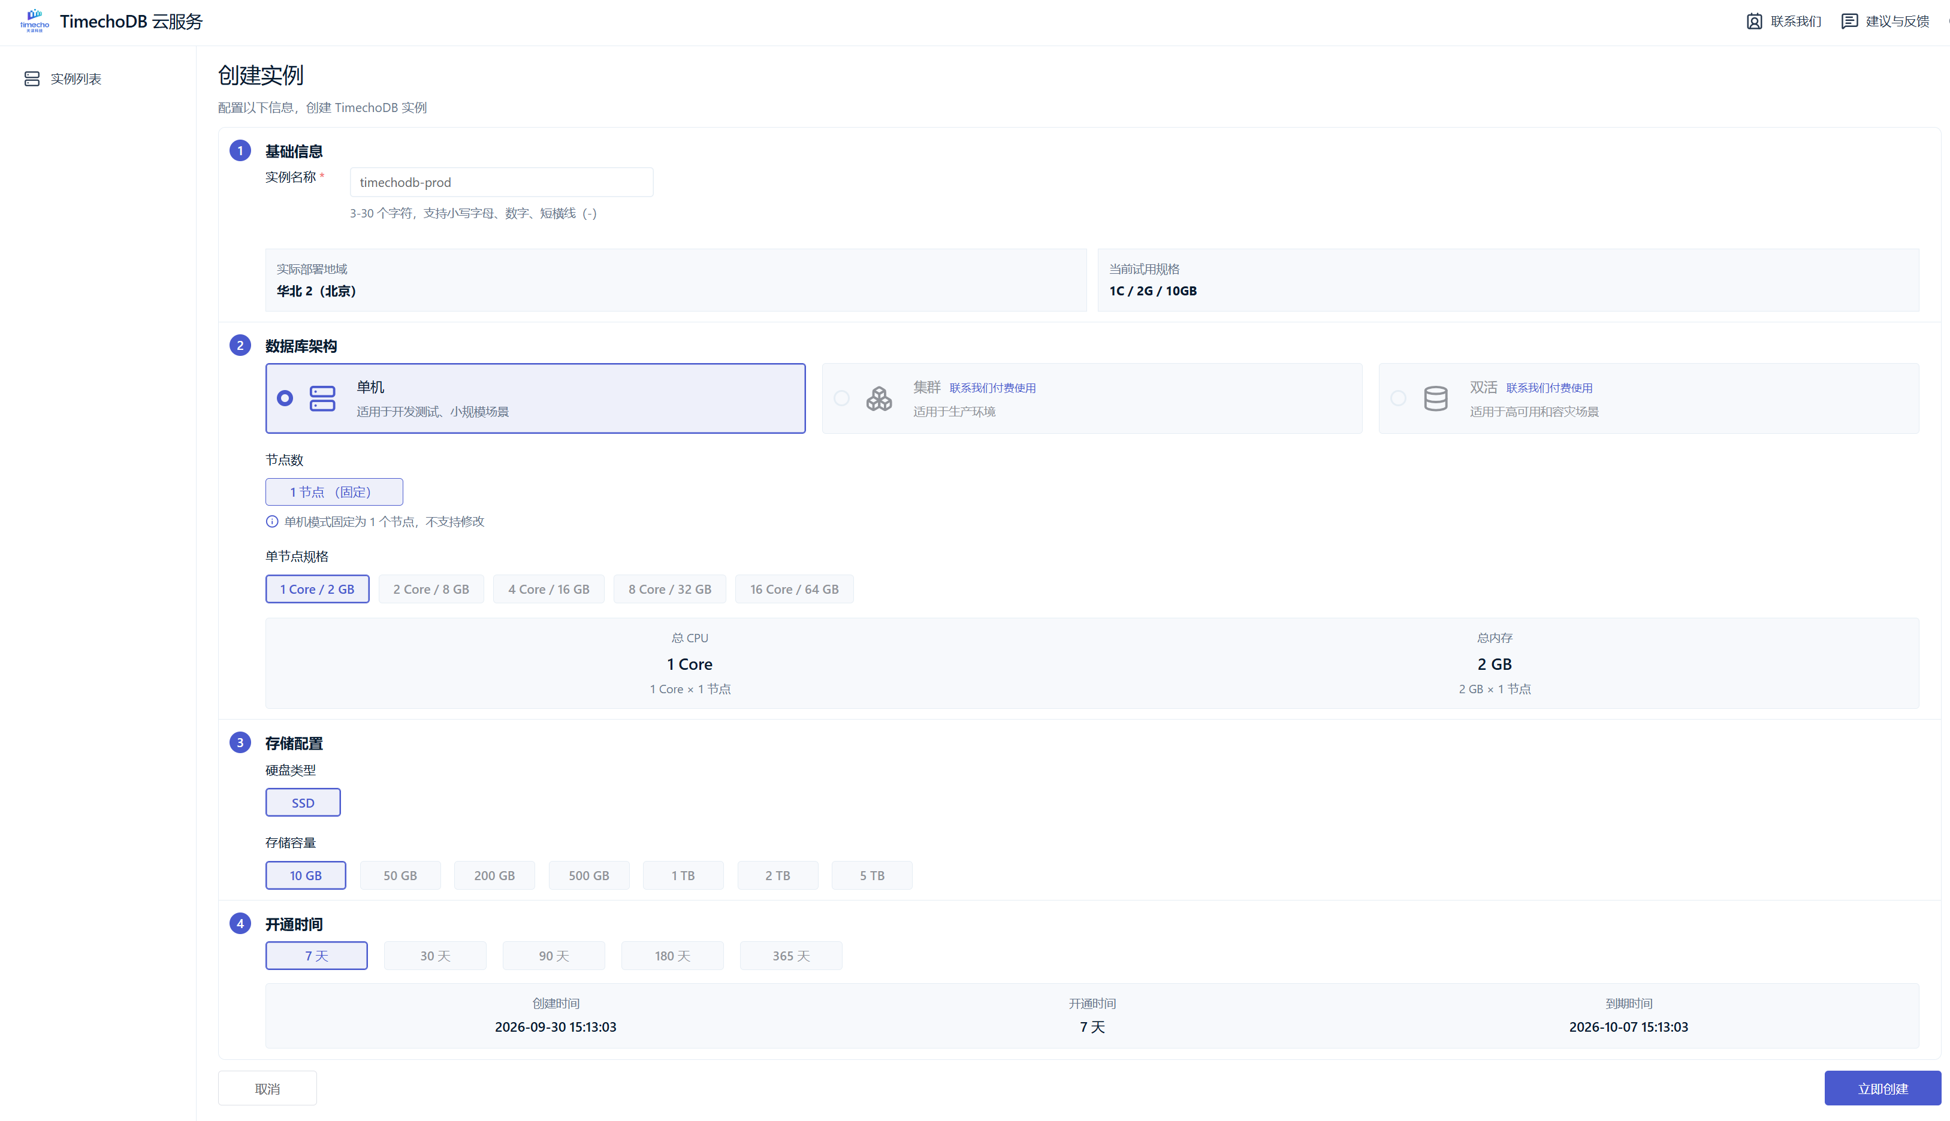The height and width of the screenshot is (1121, 1950).
Task: Click the dual-active database cylinder icon
Action: point(1436,398)
